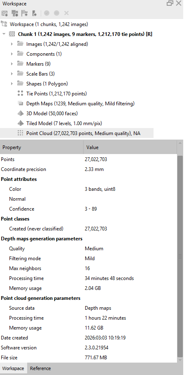
Task: Switch to the Reference tab
Action: (40, 368)
